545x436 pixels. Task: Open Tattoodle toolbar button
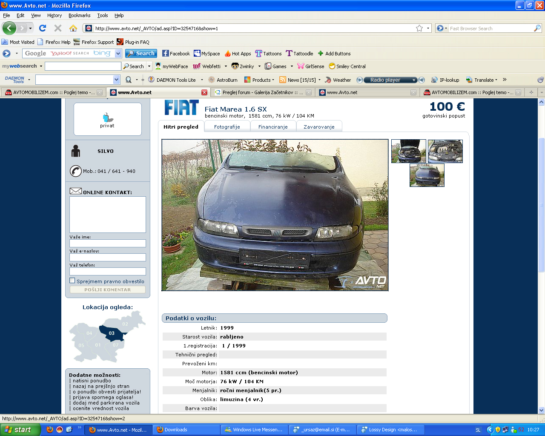coord(299,54)
